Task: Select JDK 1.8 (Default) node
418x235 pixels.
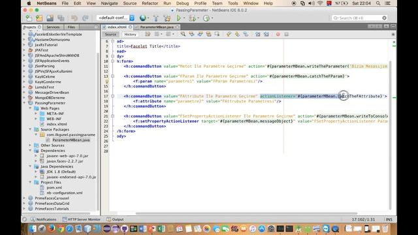Action: [x=61, y=172]
